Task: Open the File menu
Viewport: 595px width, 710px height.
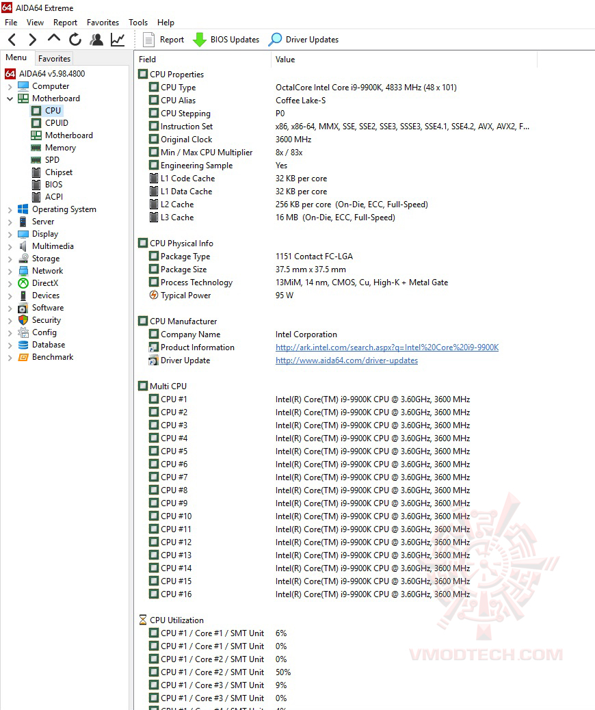Action: 11,22
